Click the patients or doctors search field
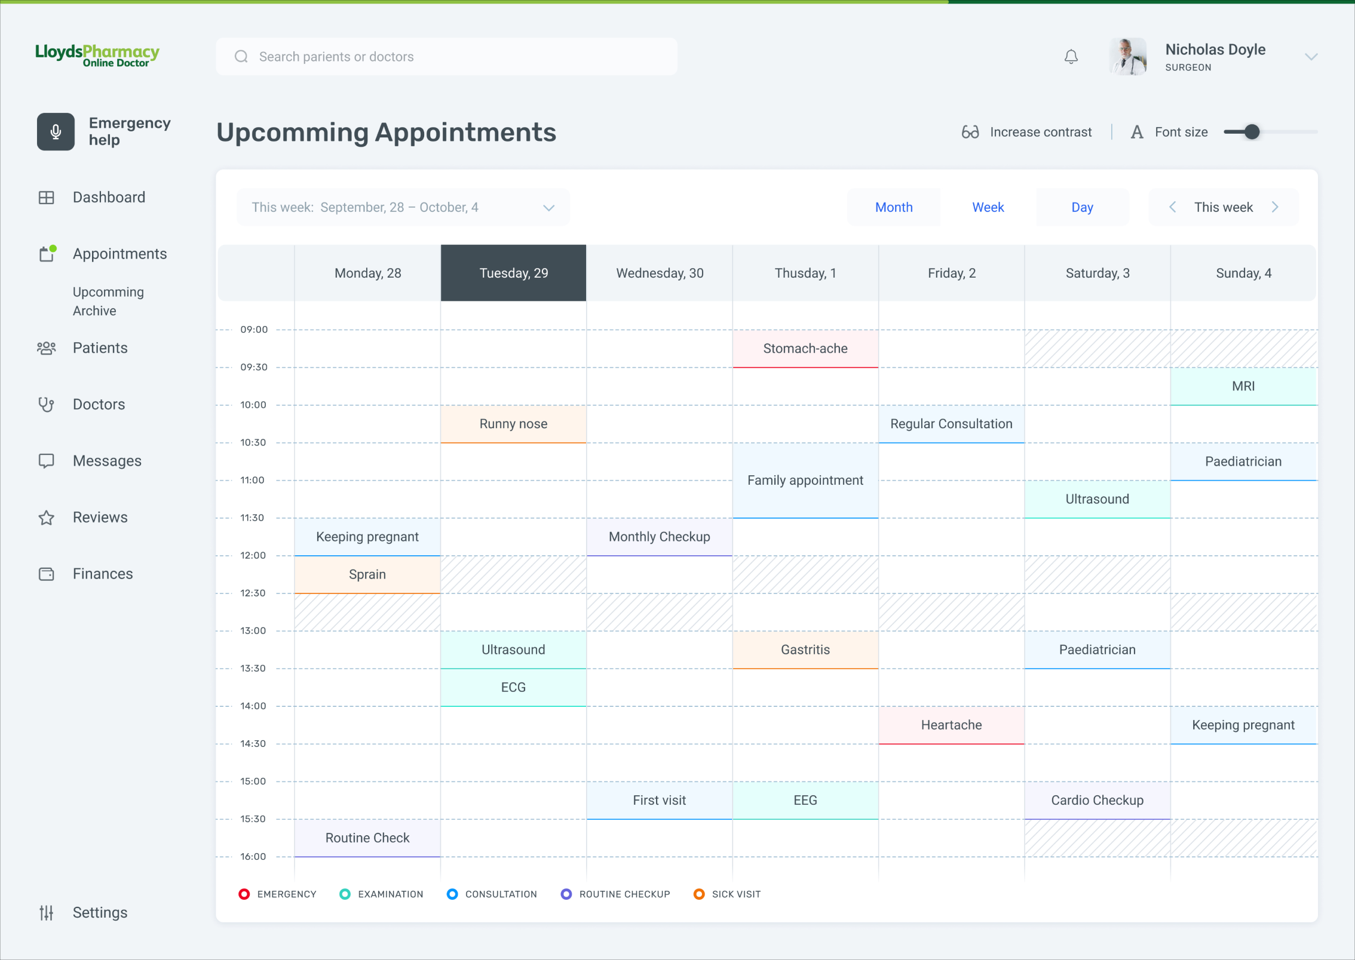Image resolution: width=1355 pixels, height=960 pixels. click(x=446, y=57)
